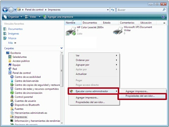Open Imágenes favorite link

click(x=13, y=34)
